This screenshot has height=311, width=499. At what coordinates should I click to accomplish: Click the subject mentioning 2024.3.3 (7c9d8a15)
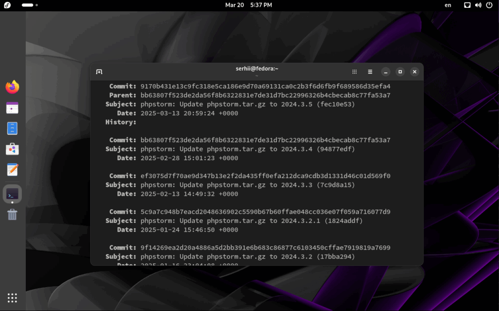248,185
